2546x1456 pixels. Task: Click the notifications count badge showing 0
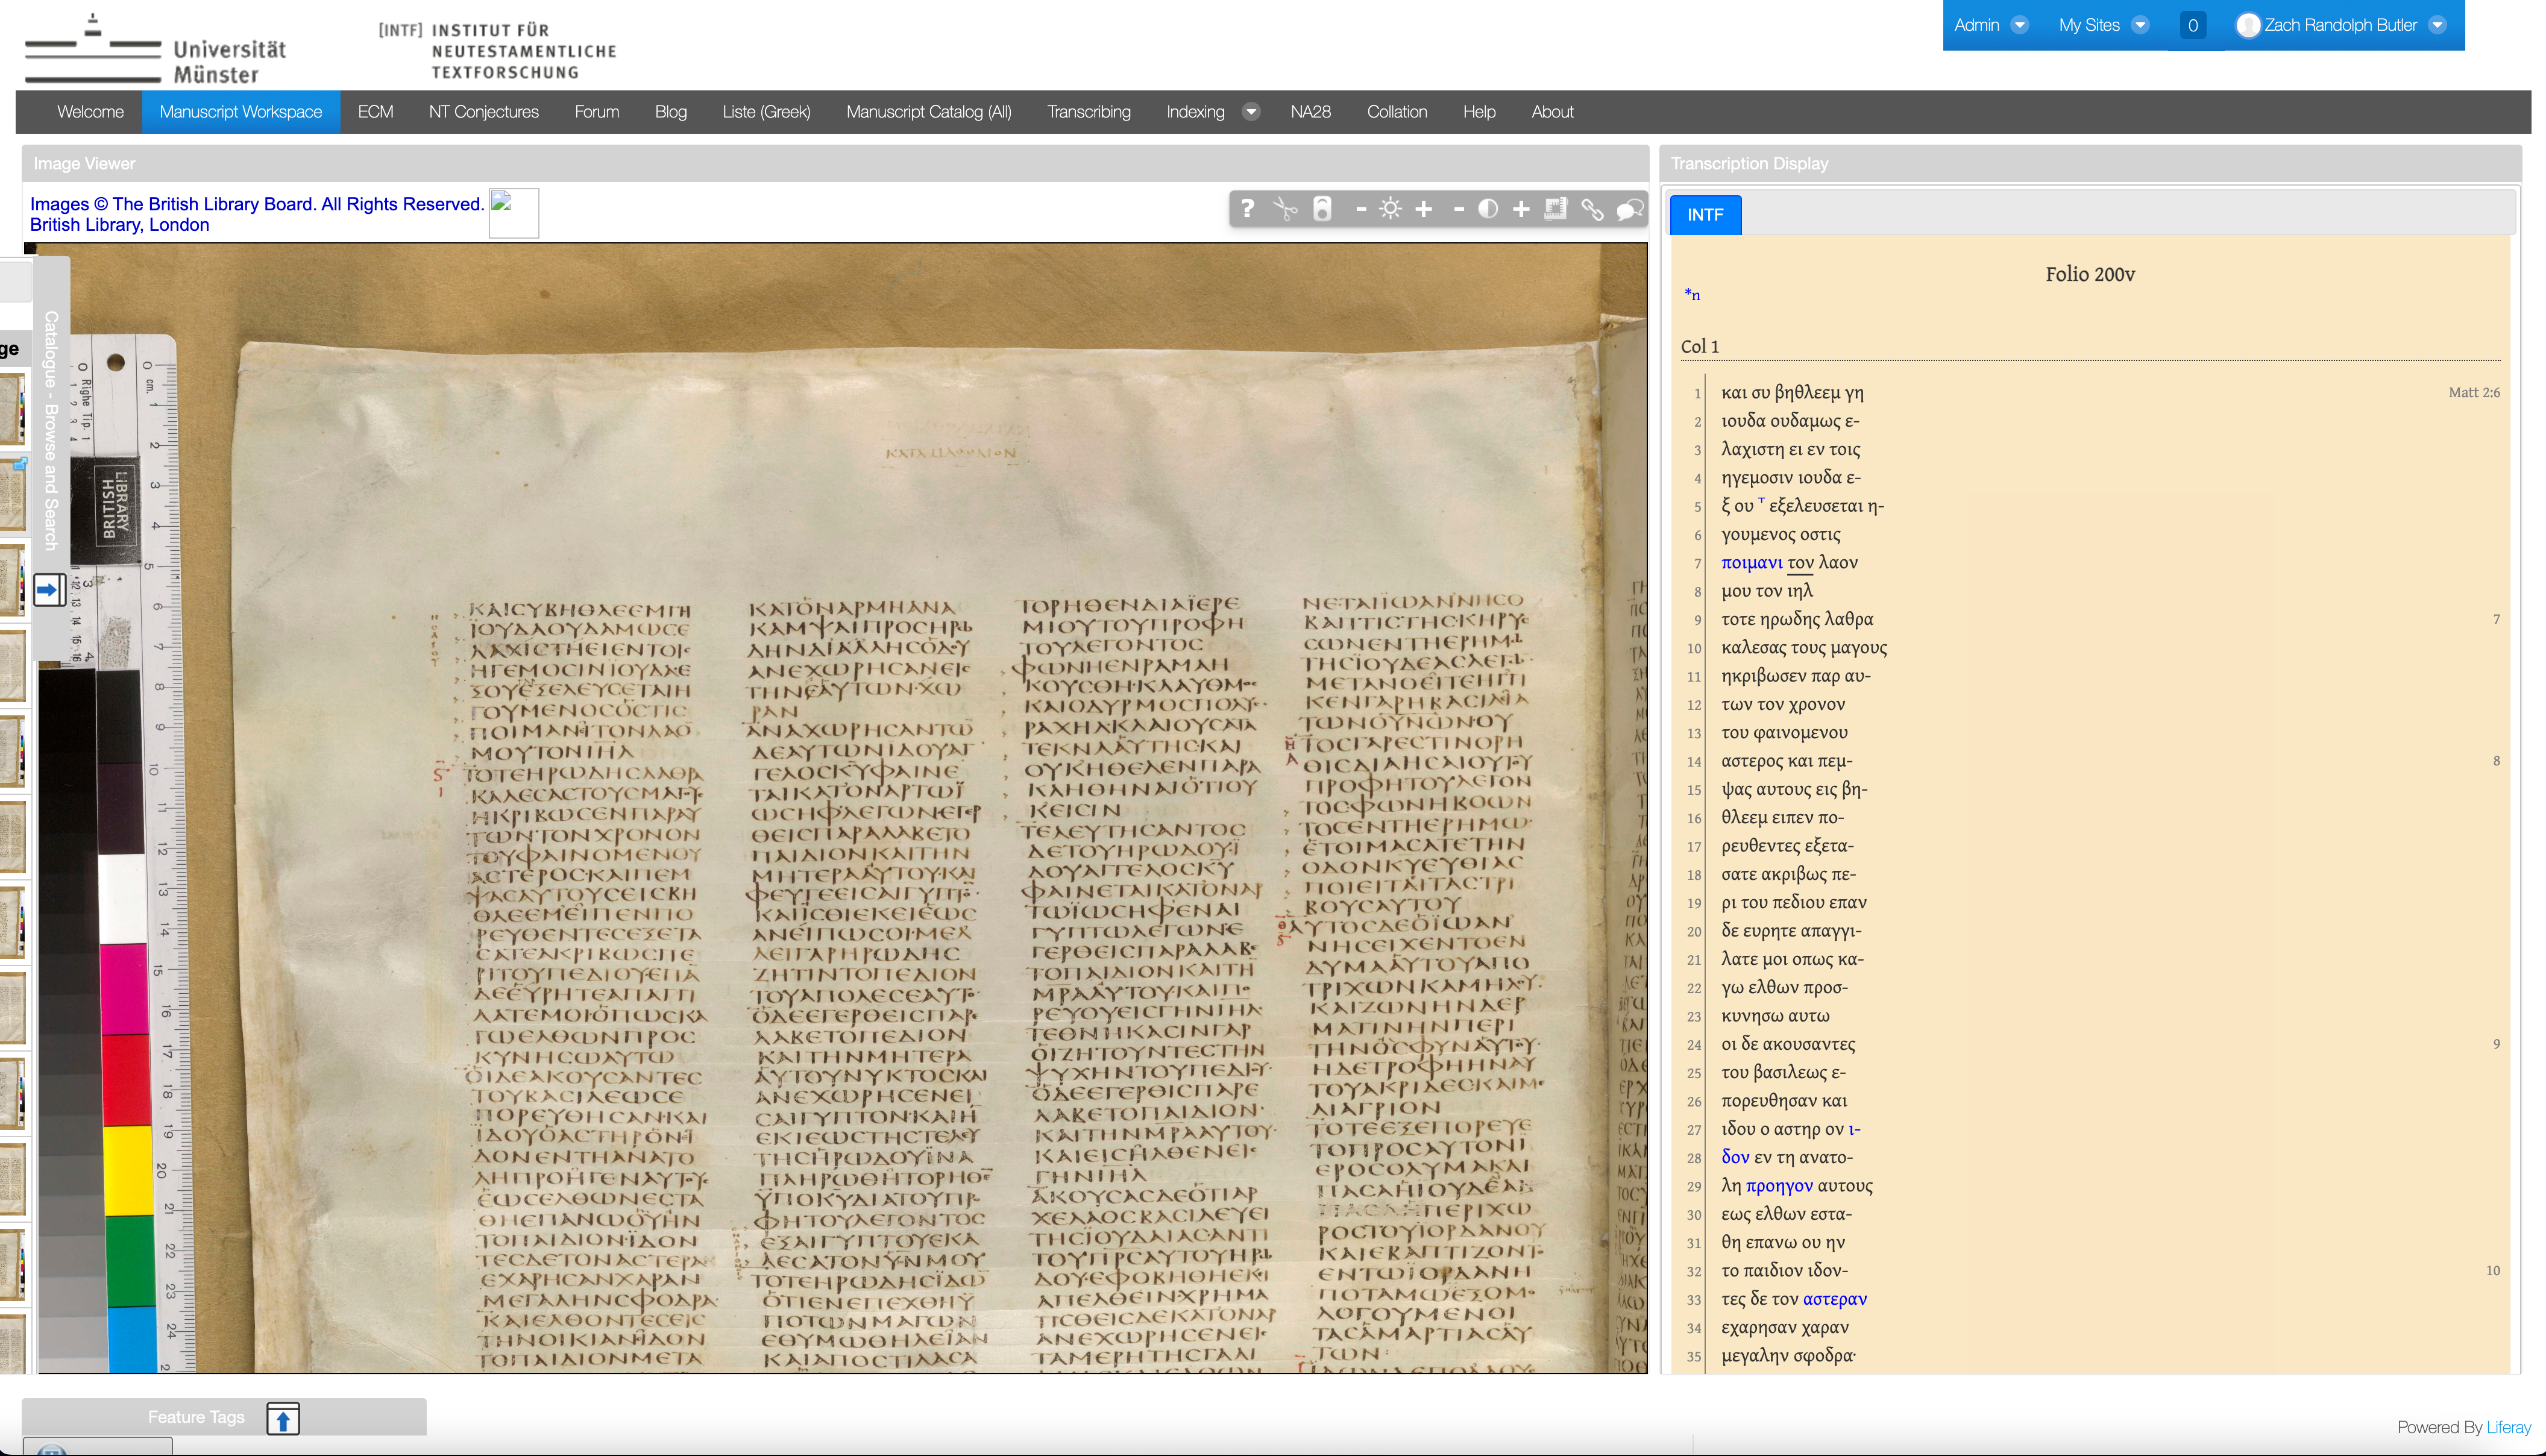point(2193,25)
